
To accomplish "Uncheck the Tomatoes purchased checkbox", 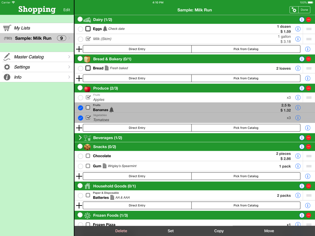I will tap(88, 118).
